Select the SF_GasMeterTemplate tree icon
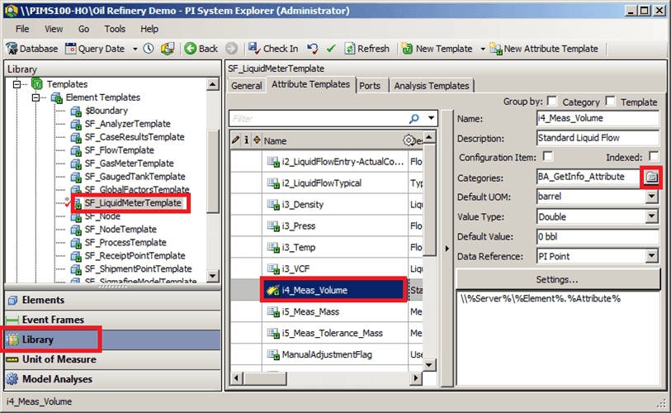 [x=76, y=164]
